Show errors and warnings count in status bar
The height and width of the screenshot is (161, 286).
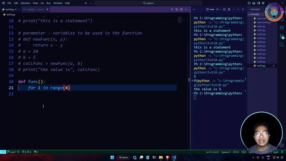coord(26,152)
